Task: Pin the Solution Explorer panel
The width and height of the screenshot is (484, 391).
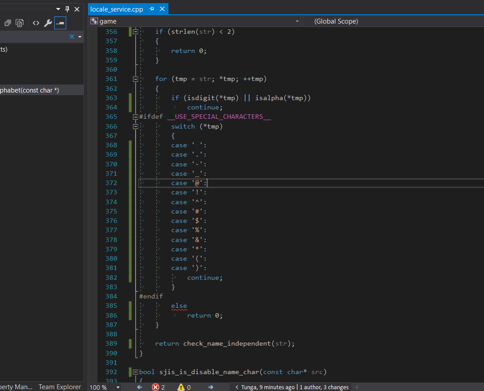Action: [67, 9]
